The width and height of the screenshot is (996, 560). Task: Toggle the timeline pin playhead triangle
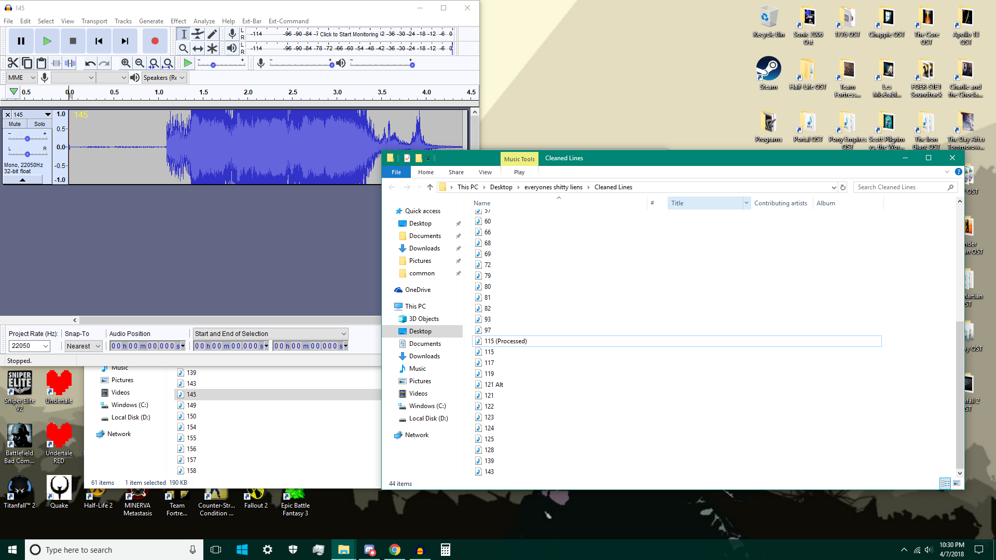tap(13, 92)
